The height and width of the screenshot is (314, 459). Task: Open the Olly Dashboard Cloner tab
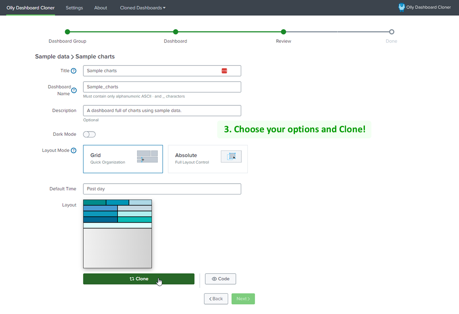(30, 8)
